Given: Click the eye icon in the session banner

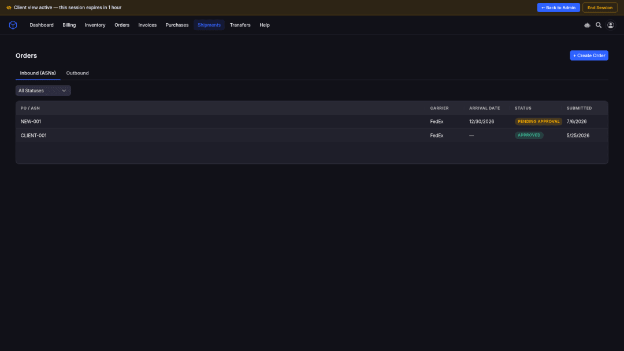Looking at the screenshot, I should pyautogui.click(x=9, y=8).
